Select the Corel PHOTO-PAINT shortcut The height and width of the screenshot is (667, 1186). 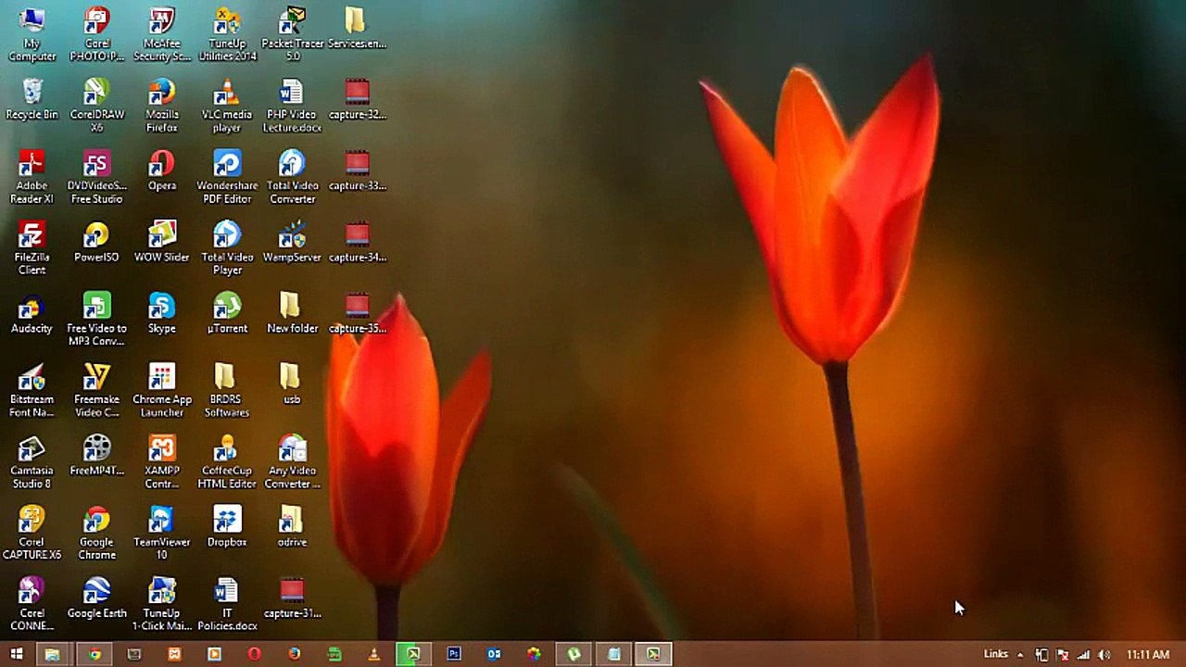[96, 34]
